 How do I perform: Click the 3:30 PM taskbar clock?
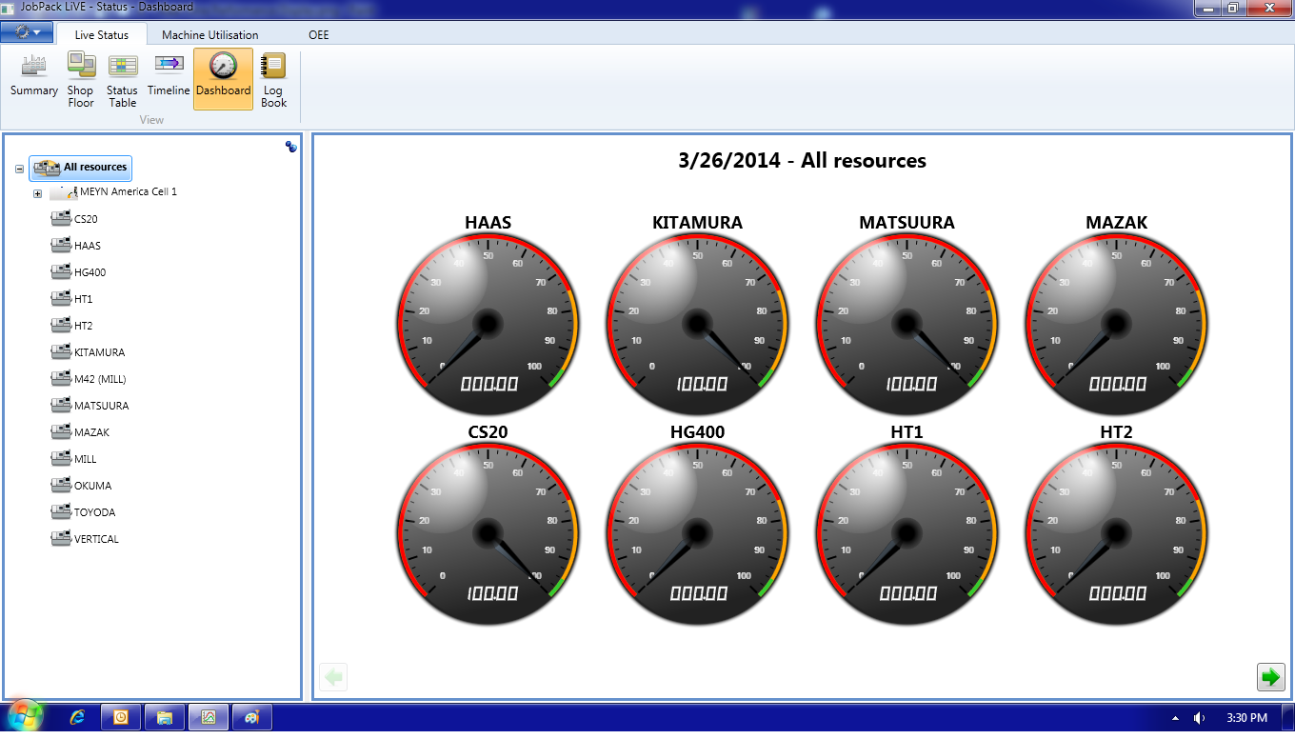(1246, 718)
